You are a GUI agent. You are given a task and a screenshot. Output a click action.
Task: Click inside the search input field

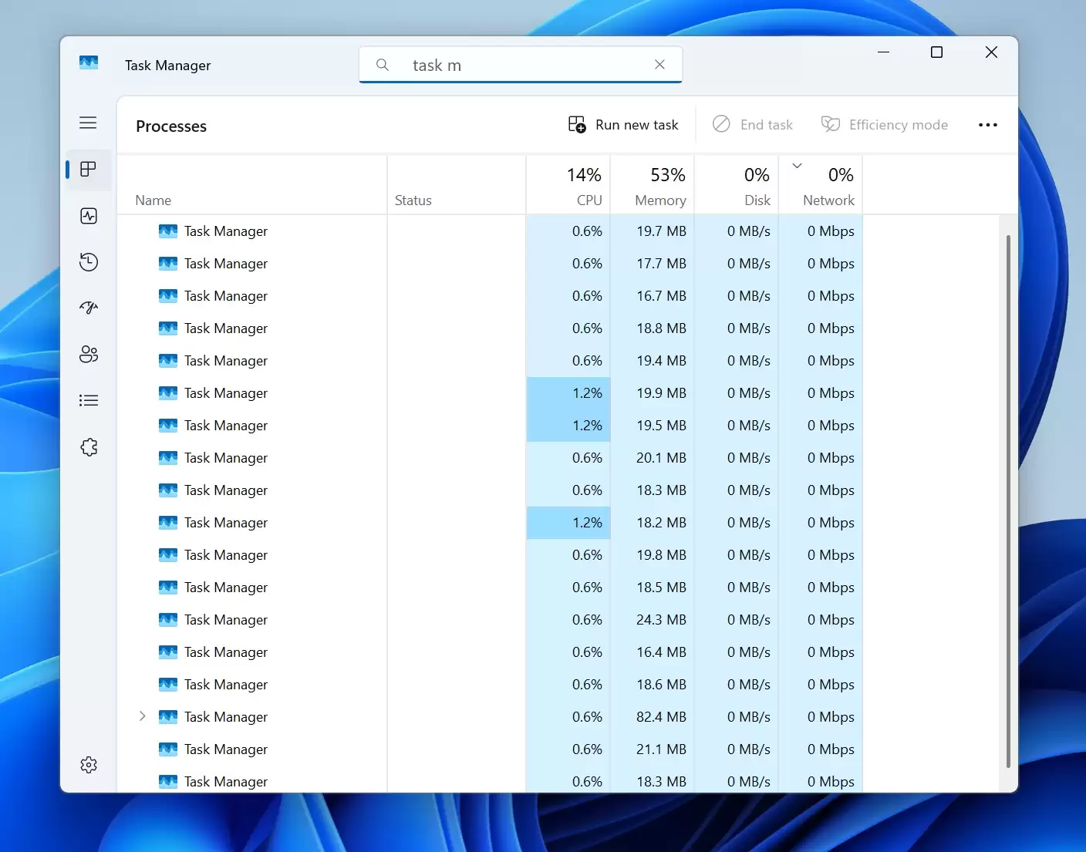coord(521,65)
